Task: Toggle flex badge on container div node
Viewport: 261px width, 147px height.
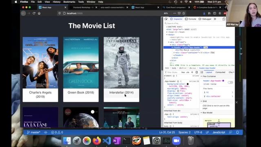Action: 212,53
